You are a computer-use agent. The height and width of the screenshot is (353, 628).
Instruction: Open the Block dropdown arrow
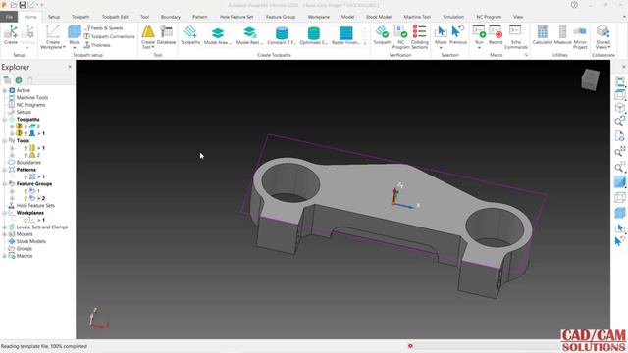(x=75, y=48)
